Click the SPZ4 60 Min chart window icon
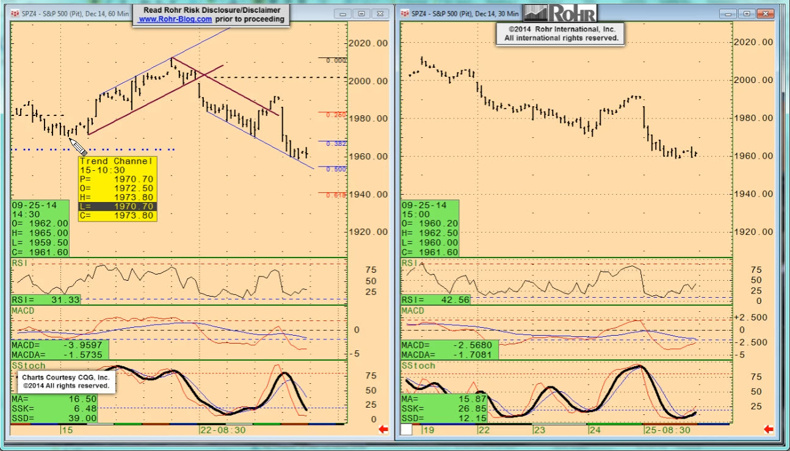The height and width of the screenshot is (451, 790). 15,13
